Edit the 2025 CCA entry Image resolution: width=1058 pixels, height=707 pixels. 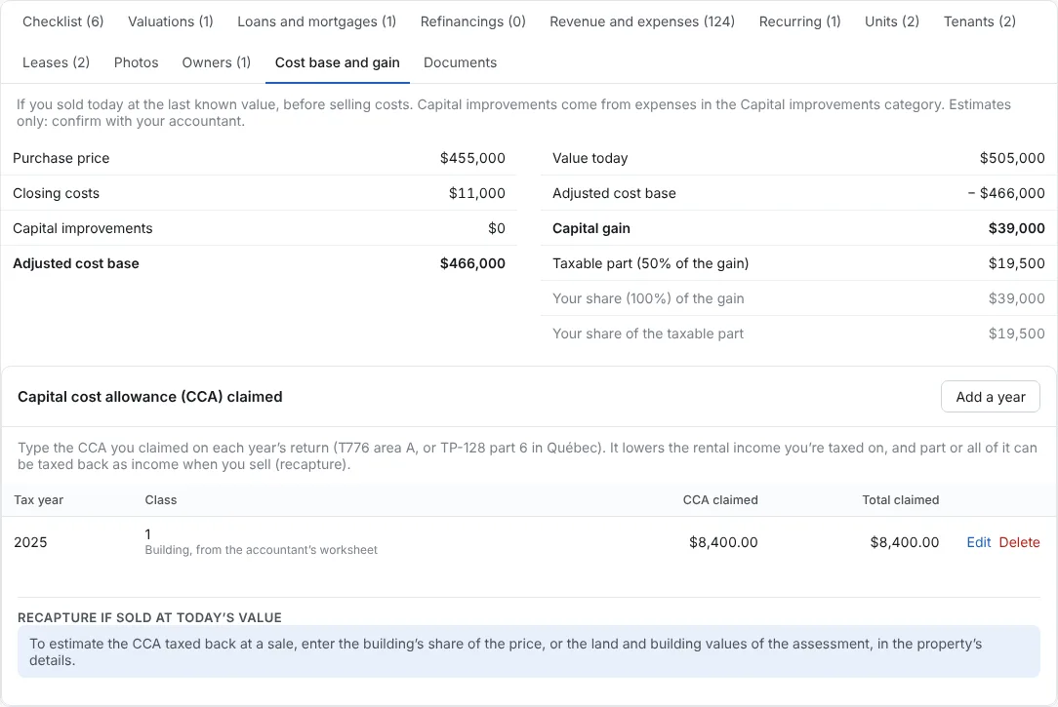point(978,542)
